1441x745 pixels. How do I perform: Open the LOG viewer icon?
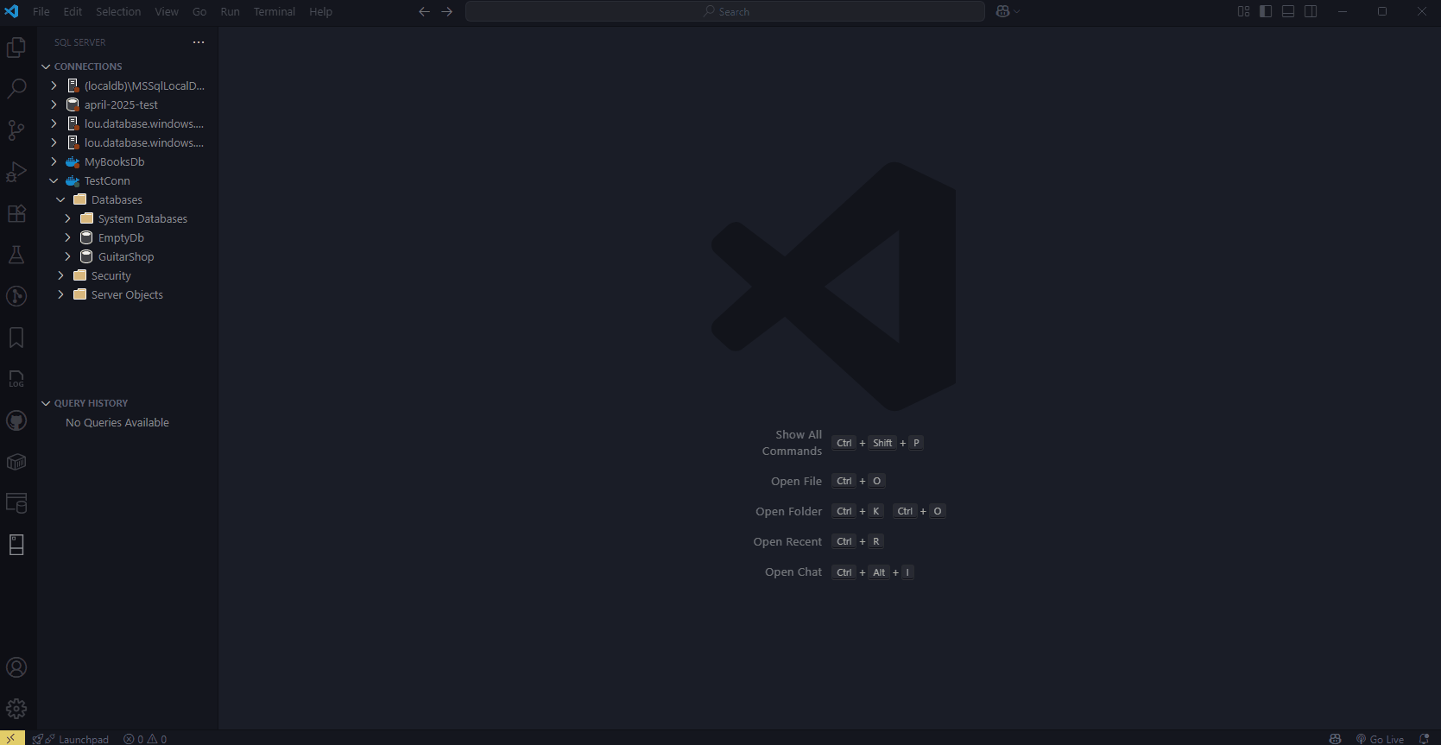[16, 379]
